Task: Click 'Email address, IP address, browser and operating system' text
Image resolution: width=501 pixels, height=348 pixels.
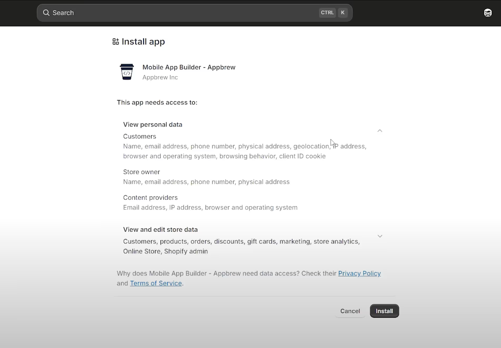Action: [x=210, y=207]
